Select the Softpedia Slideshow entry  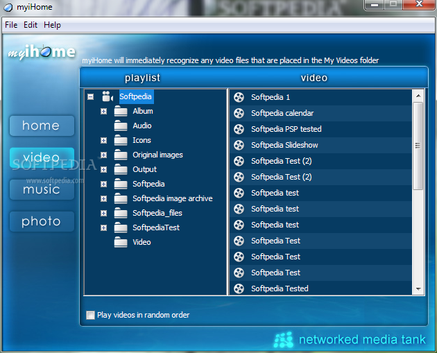320,145
